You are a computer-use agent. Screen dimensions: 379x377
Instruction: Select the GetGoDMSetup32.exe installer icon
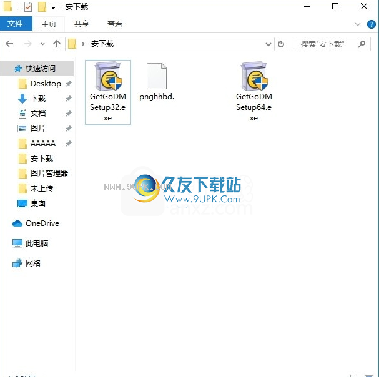(108, 76)
